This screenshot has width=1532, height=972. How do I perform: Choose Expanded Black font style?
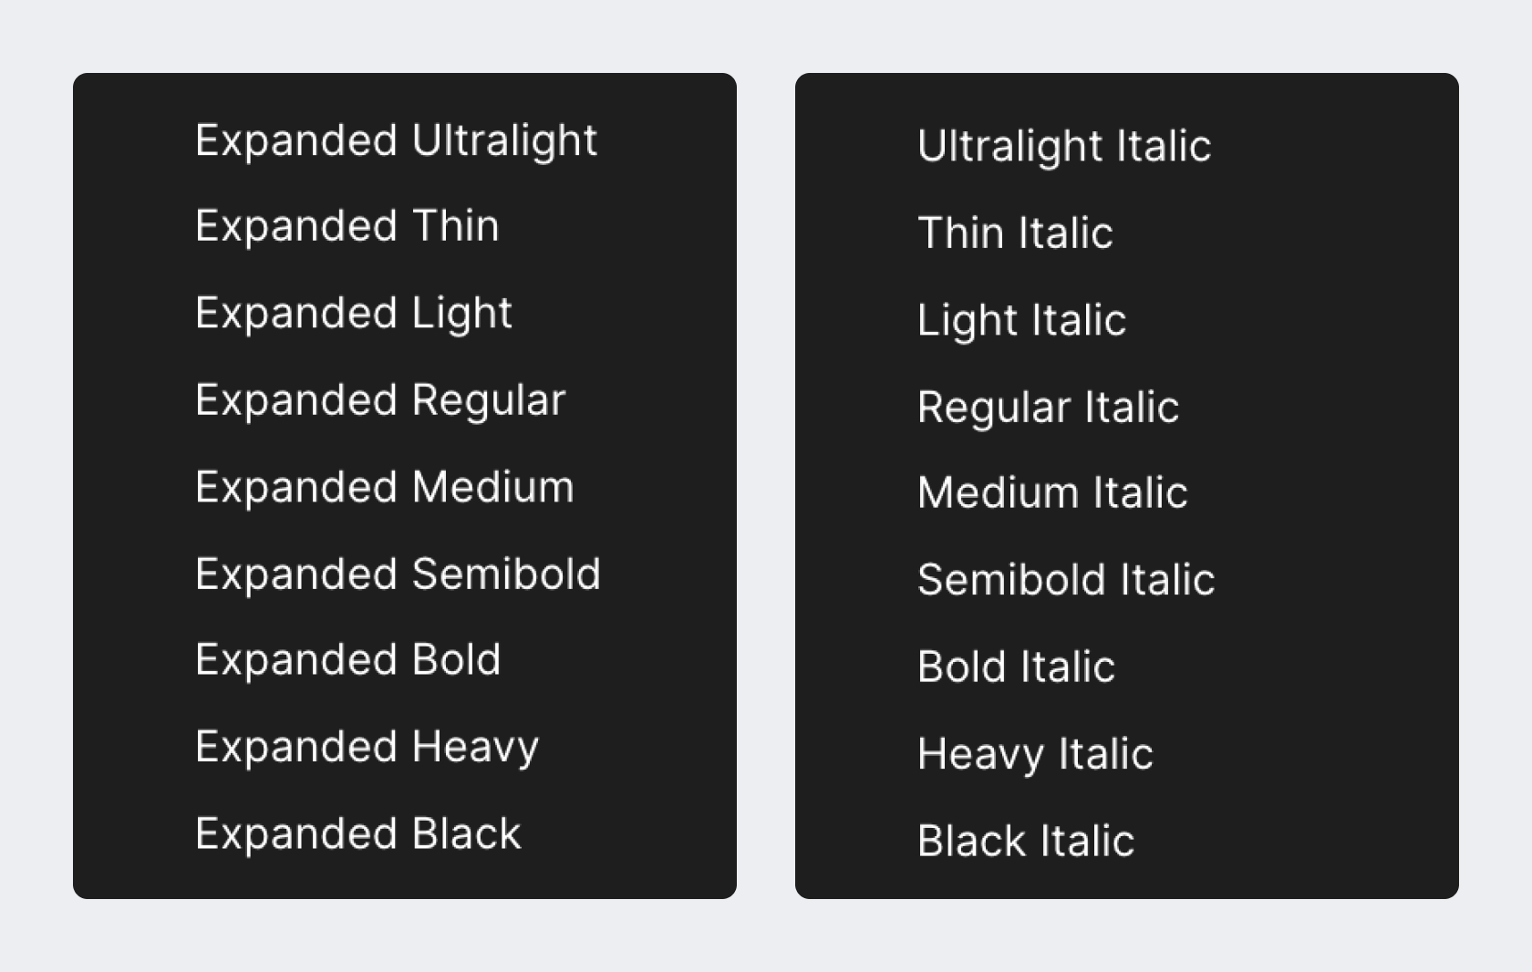[x=357, y=833]
